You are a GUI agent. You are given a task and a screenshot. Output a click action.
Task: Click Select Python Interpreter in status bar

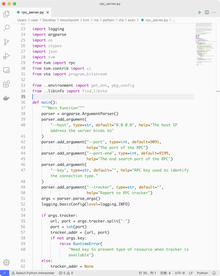click(29, 273)
